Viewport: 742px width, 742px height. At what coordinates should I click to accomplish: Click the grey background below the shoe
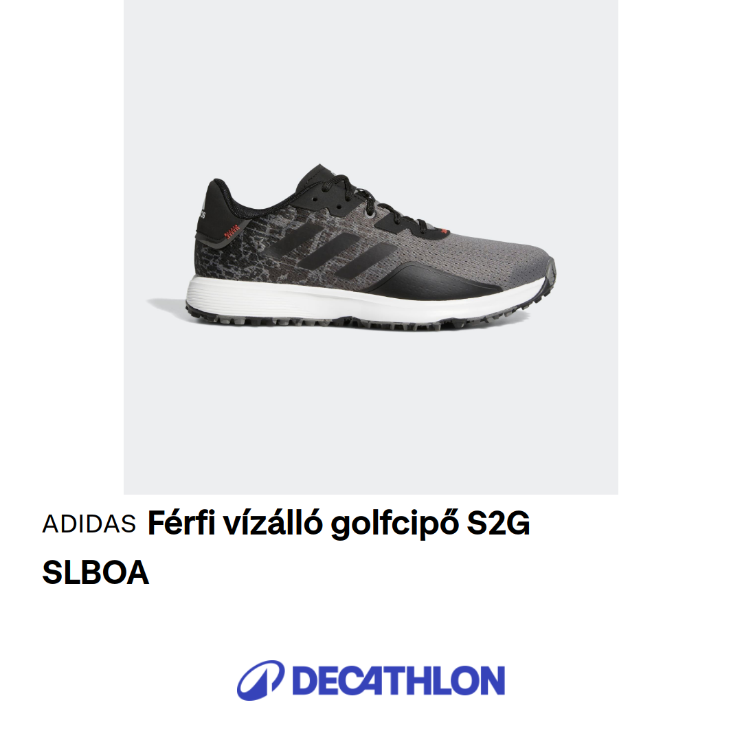370,412
